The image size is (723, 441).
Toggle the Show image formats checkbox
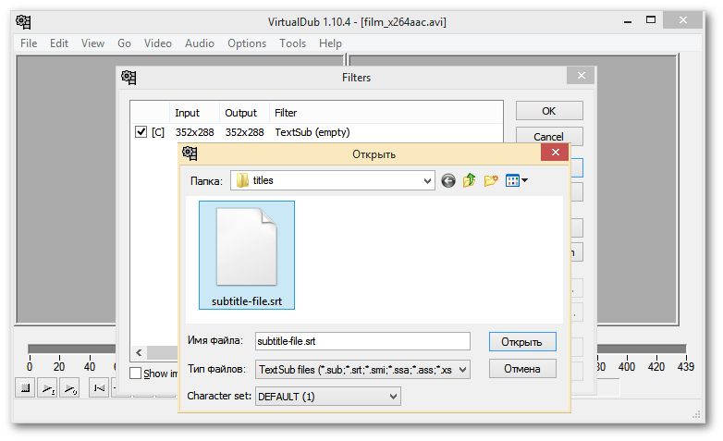pyautogui.click(x=136, y=374)
